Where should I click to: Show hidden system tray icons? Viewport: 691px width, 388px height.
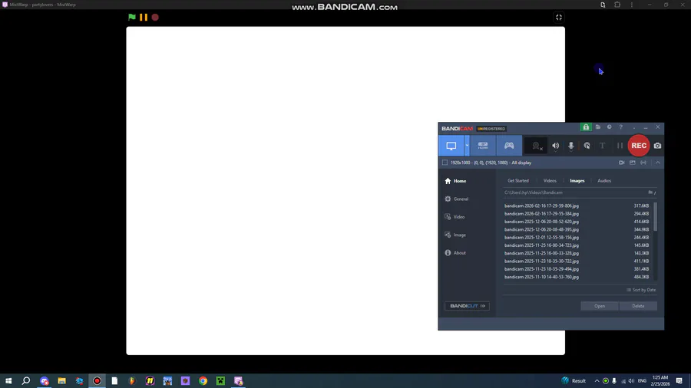click(x=597, y=381)
